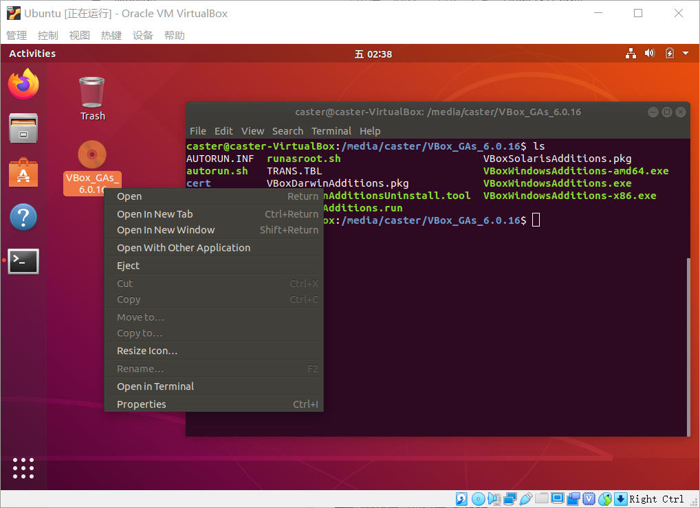Click the mouse integration status icon

click(x=605, y=499)
